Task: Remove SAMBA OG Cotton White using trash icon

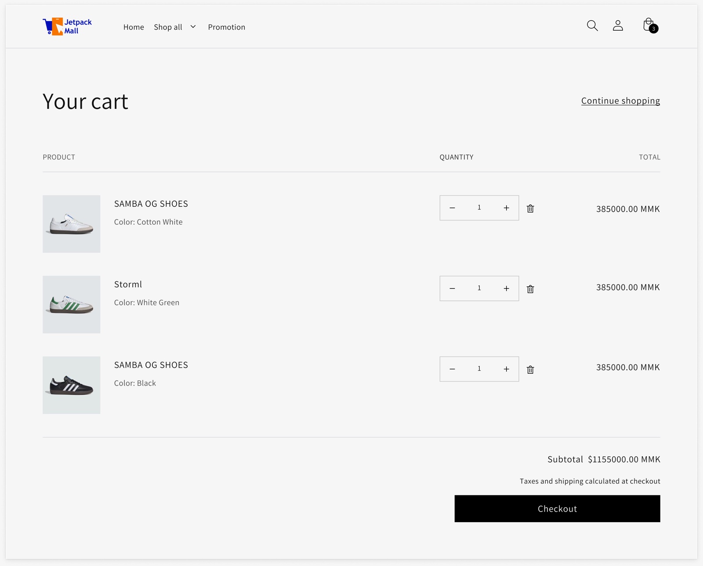Action: [530, 208]
